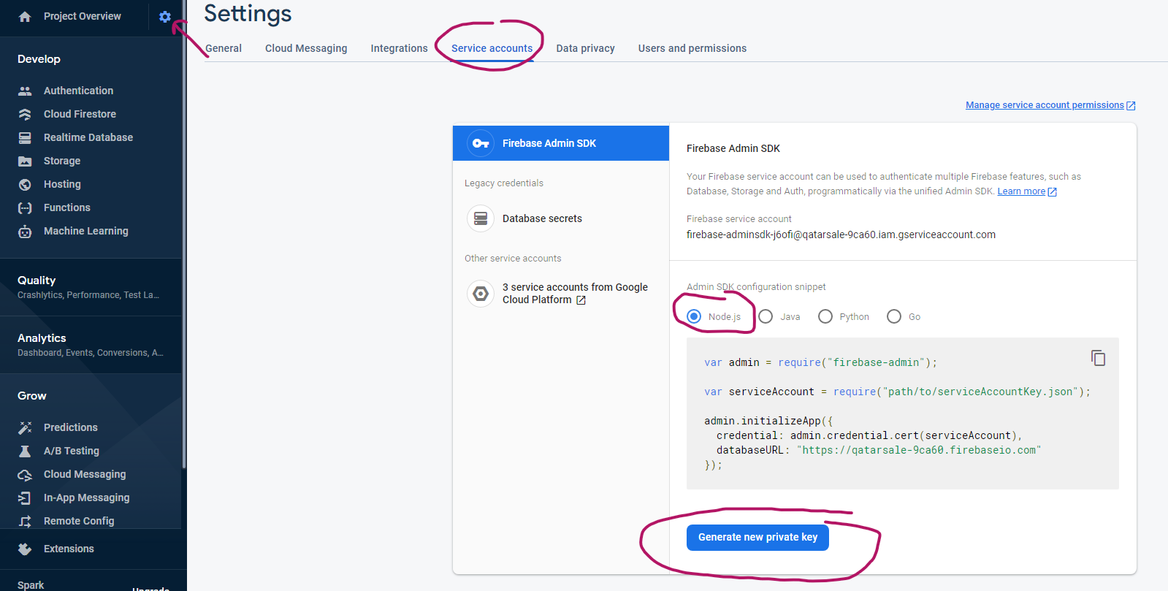Click the Cloud Messaging sidebar icon

click(25, 475)
